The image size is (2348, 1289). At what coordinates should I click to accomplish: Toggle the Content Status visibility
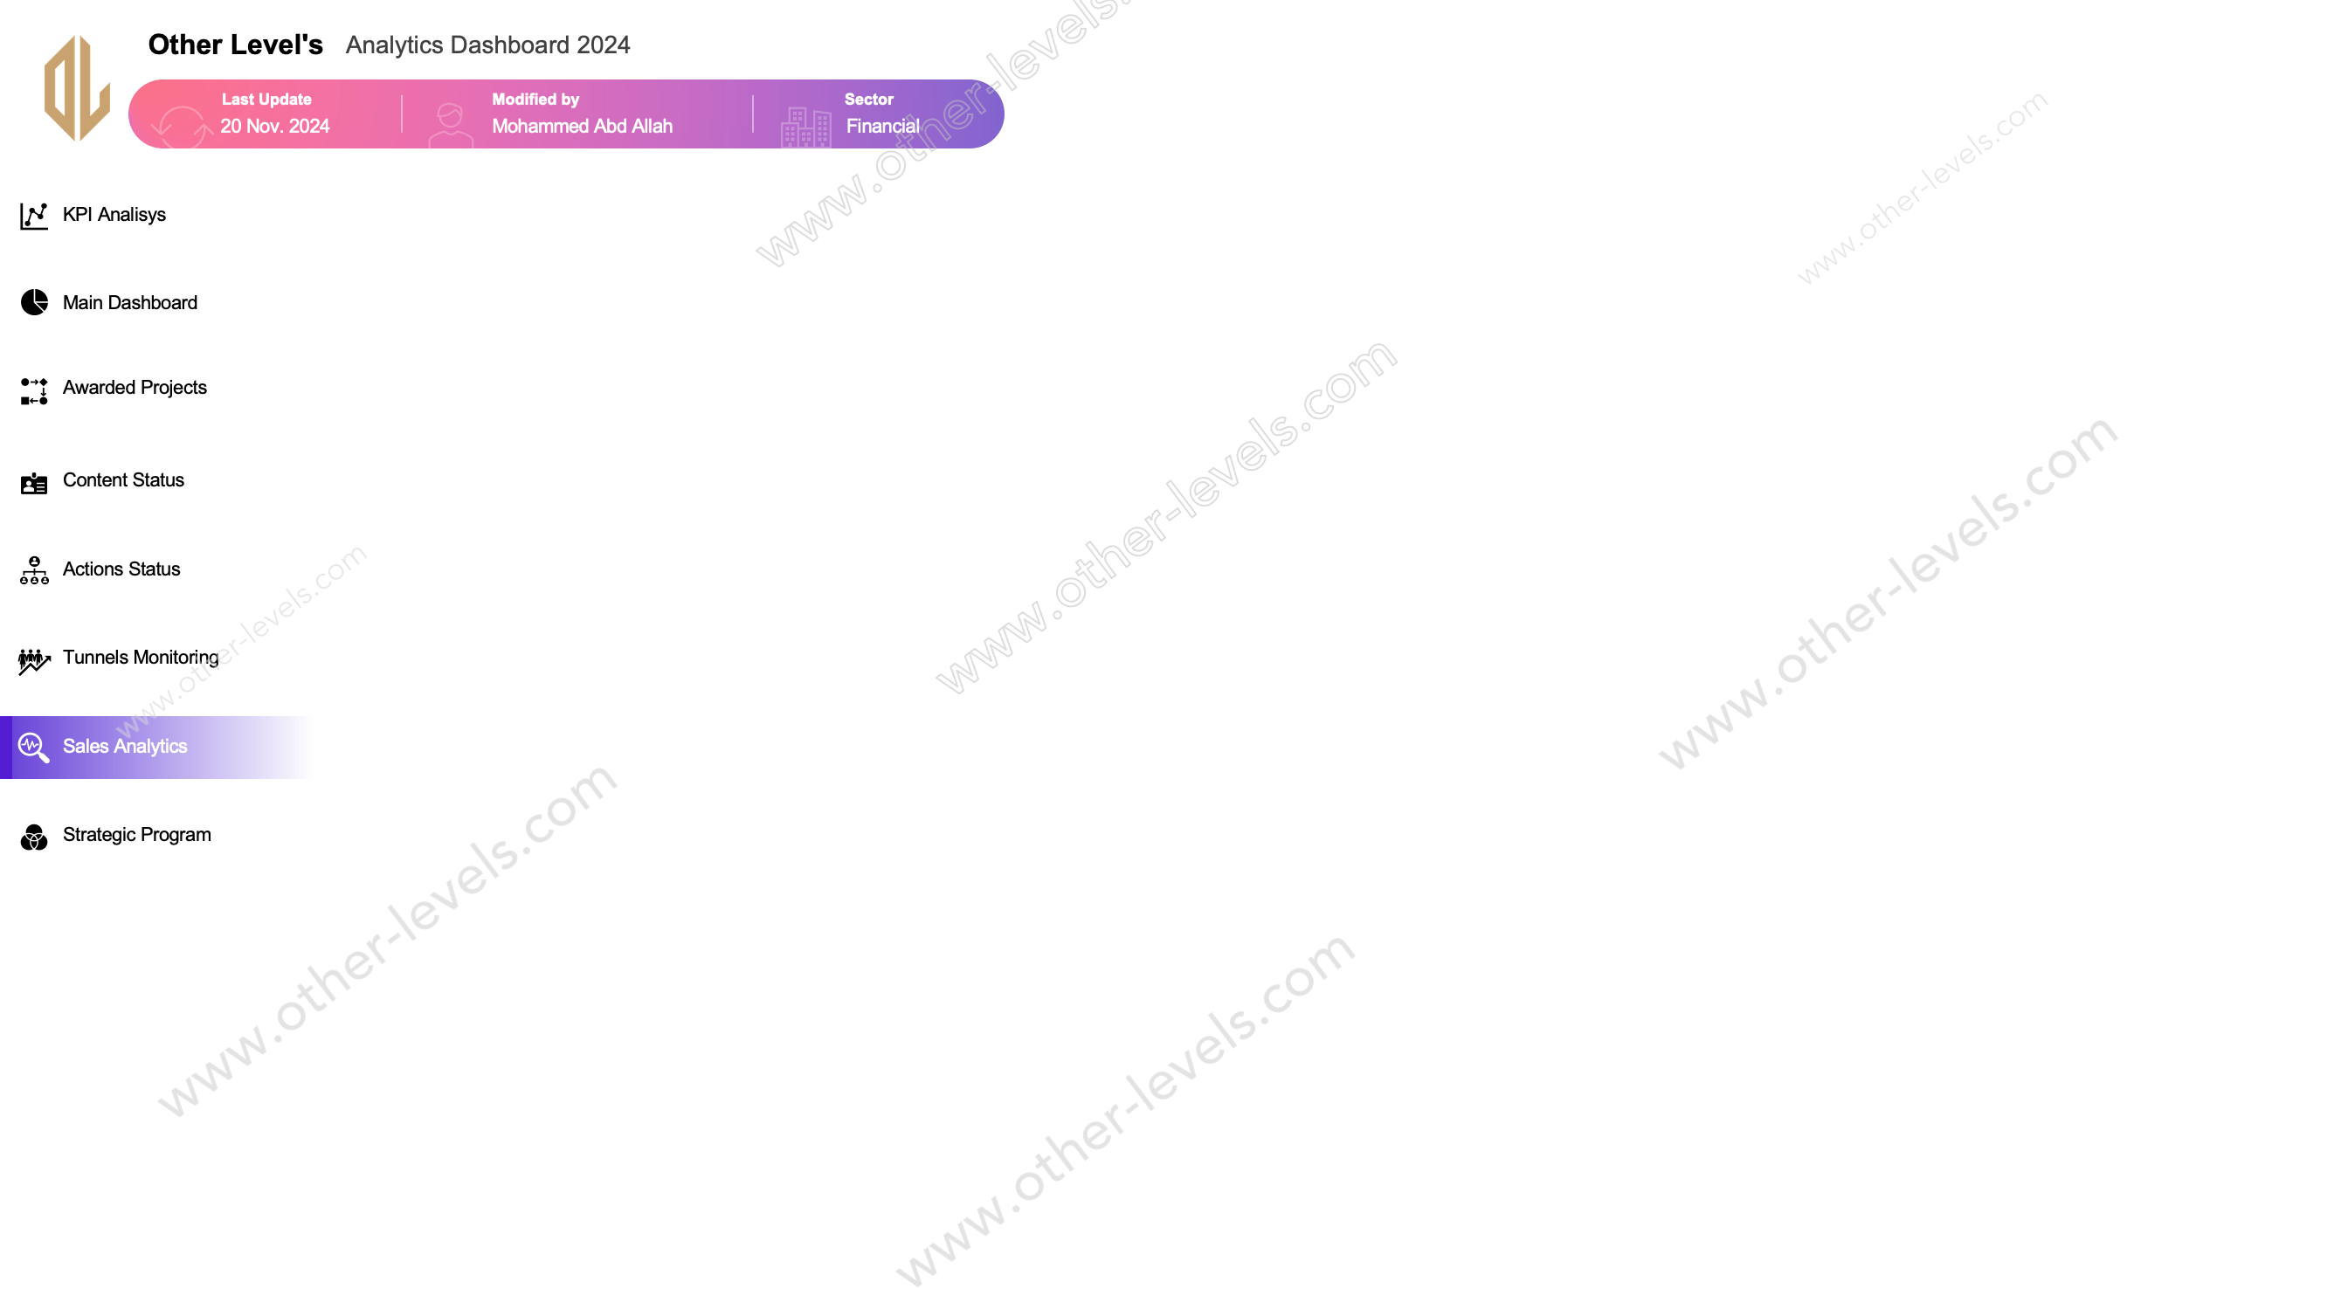[x=124, y=479]
